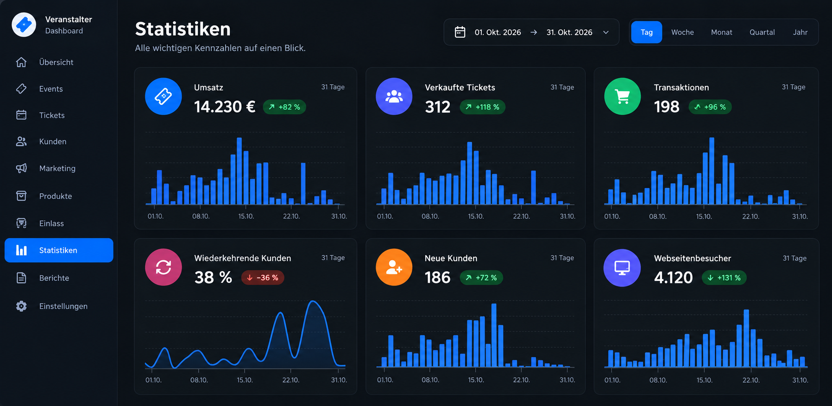
Task: Click the Berichte document icon
Action: click(21, 278)
